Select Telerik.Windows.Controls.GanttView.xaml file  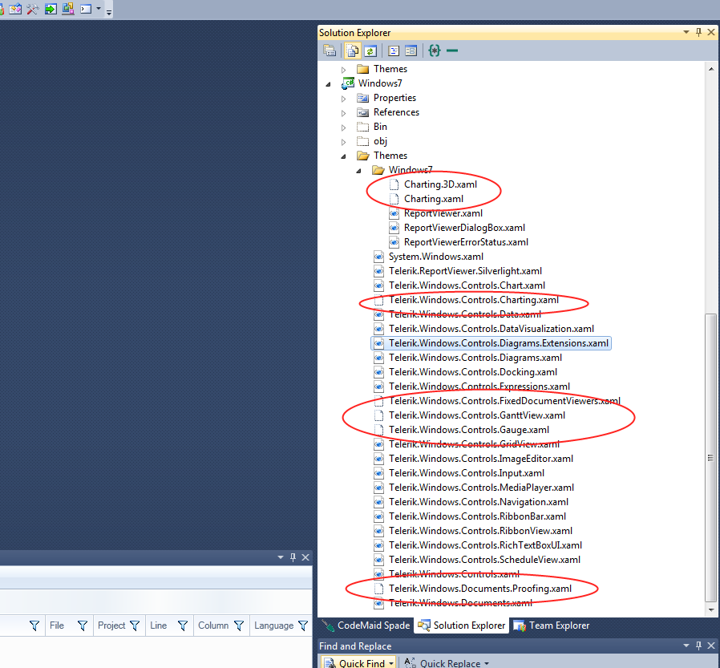click(x=476, y=415)
